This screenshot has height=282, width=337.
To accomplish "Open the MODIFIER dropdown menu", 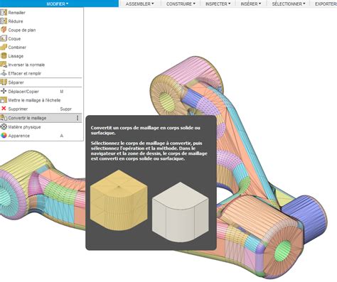I will click(58, 4).
